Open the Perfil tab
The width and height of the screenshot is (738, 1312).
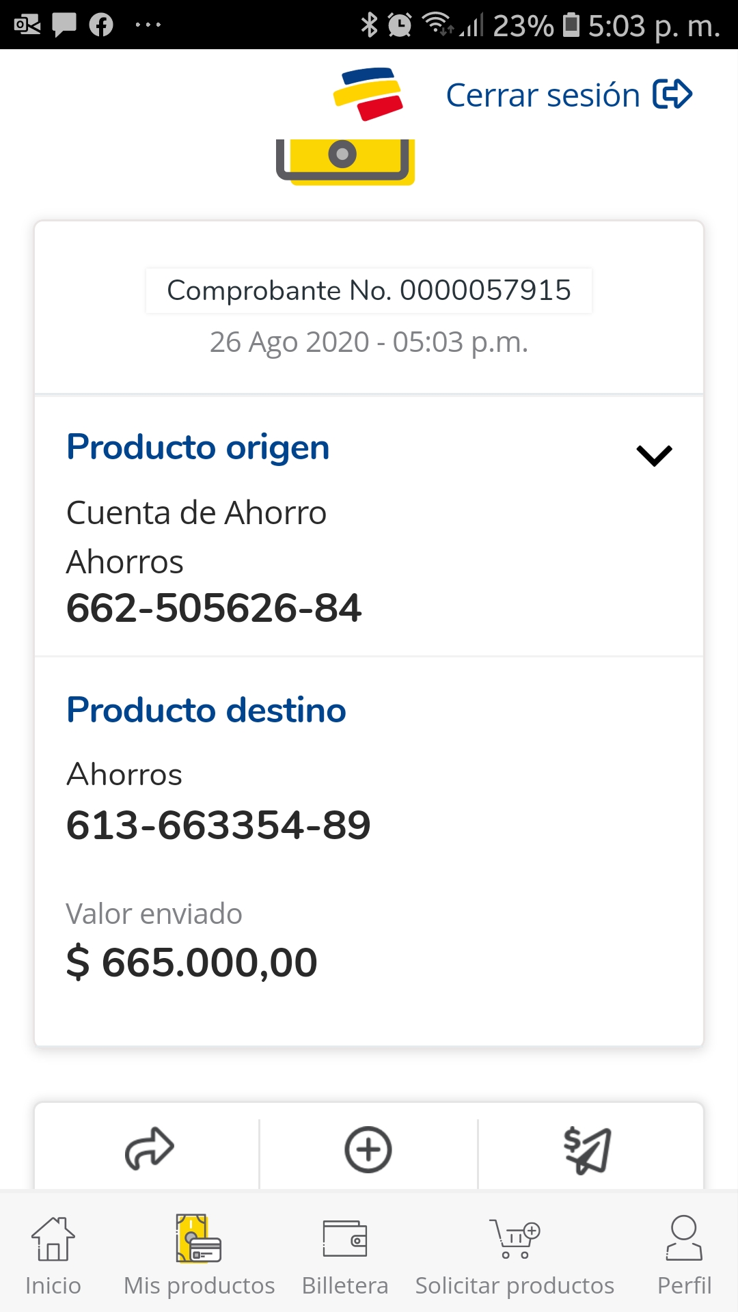tap(684, 1256)
